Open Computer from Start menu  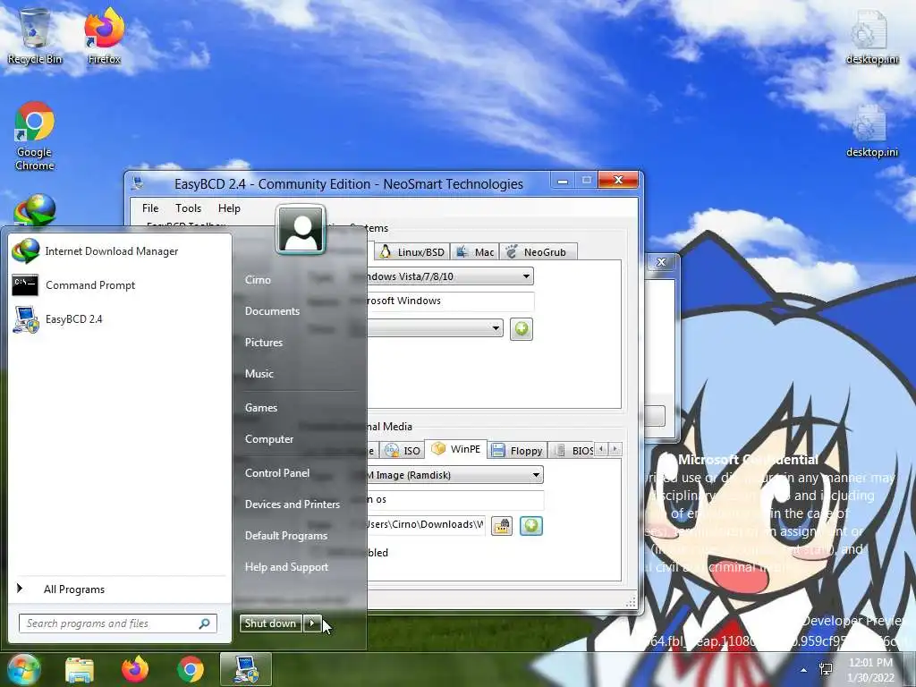268,438
